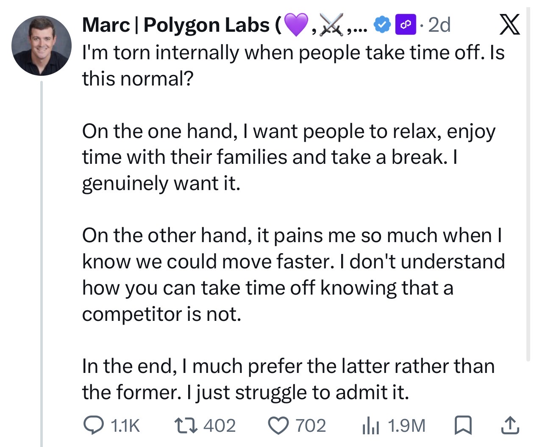Tap the share upload icon
Viewport: 534px width, 447px height.
[510, 426]
